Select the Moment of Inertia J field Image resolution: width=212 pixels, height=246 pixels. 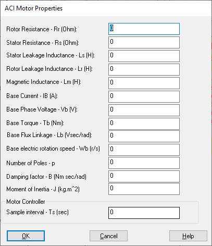coord(144,189)
